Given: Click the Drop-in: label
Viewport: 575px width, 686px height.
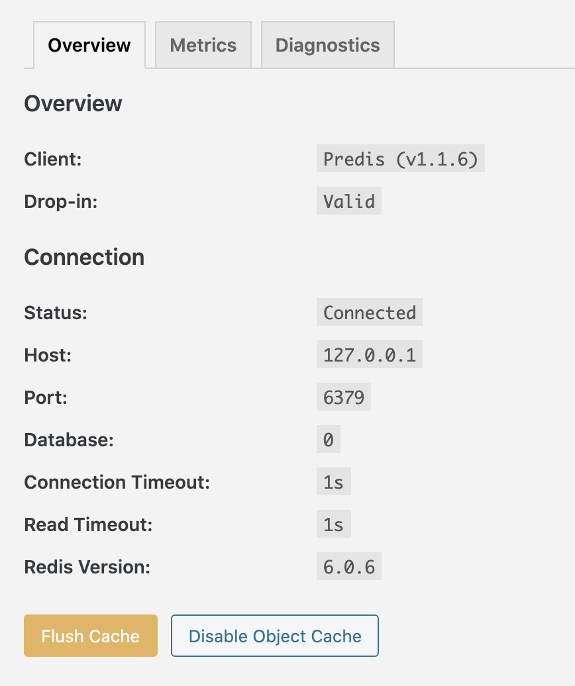Looking at the screenshot, I should 61,202.
